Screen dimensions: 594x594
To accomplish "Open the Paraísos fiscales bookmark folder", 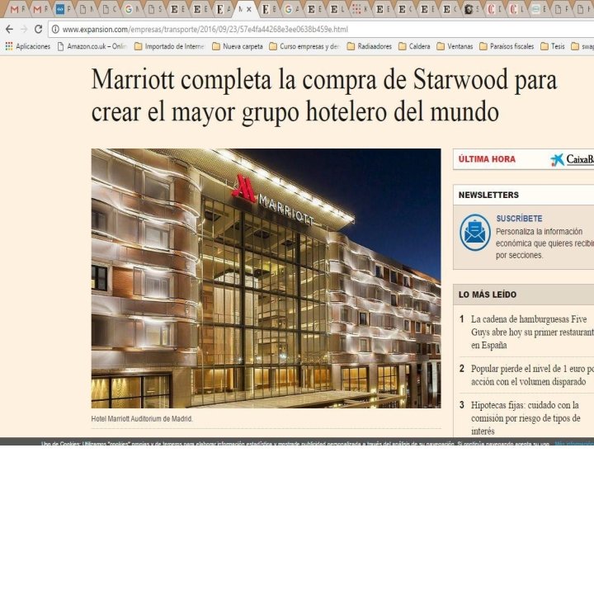I will 507,46.
